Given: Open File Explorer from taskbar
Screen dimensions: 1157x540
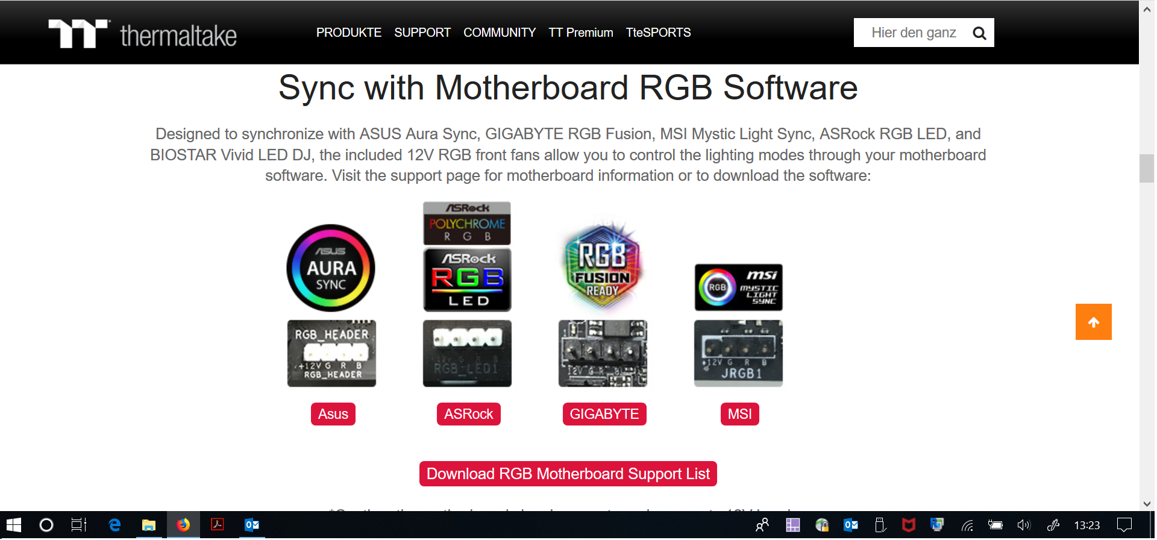Looking at the screenshot, I should point(149,525).
